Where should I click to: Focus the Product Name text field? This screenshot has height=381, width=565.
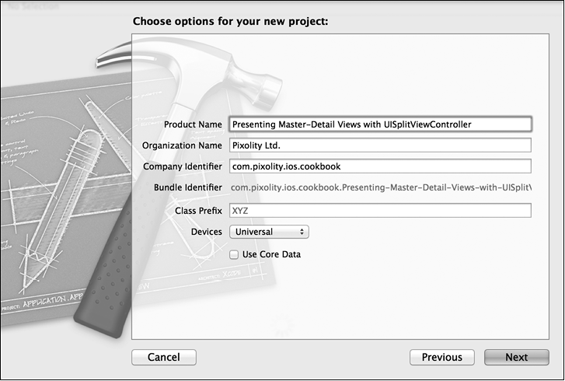(x=380, y=124)
